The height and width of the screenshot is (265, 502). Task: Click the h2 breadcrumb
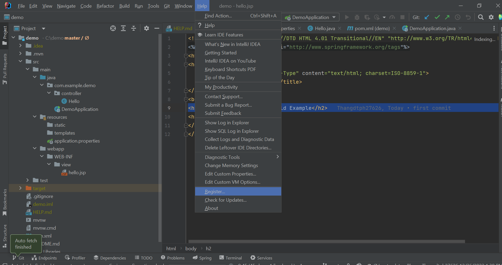tap(209, 248)
